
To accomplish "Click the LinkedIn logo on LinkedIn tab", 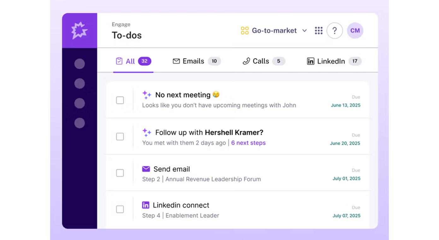I will pos(311,61).
